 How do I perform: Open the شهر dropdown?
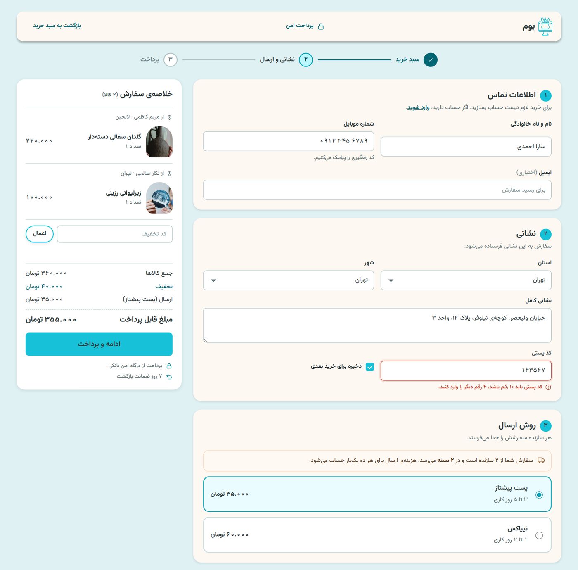click(289, 280)
